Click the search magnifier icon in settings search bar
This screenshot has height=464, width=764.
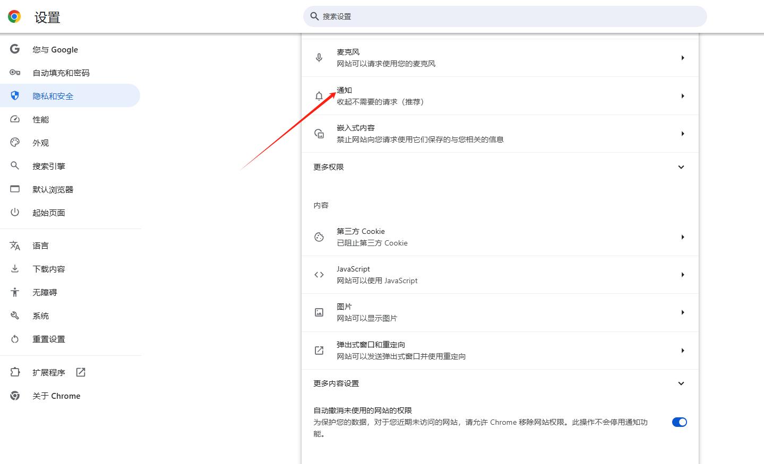coord(314,16)
